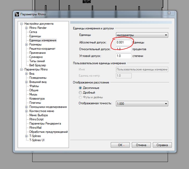Viewport: 189px width, 169px height.
Task: Select Настройки документа in the tree
Action: click(x=39, y=24)
